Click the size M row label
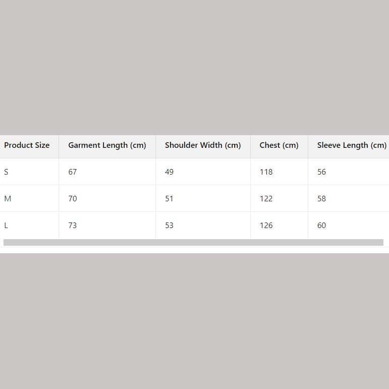 pyautogui.click(x=8, y=199)
